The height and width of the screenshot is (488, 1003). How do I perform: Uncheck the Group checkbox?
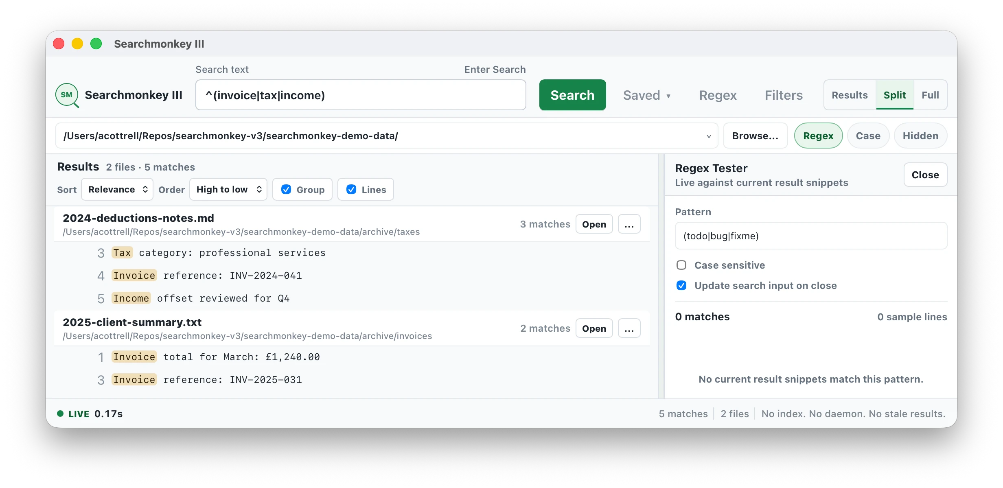(286, 189)
